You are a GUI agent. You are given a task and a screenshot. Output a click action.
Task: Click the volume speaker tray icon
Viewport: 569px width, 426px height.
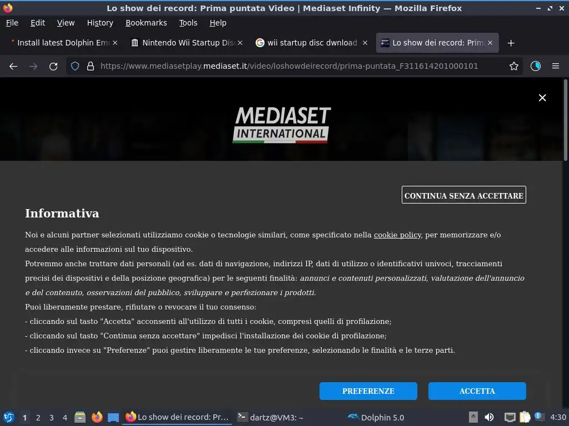(x=489, y=417)
